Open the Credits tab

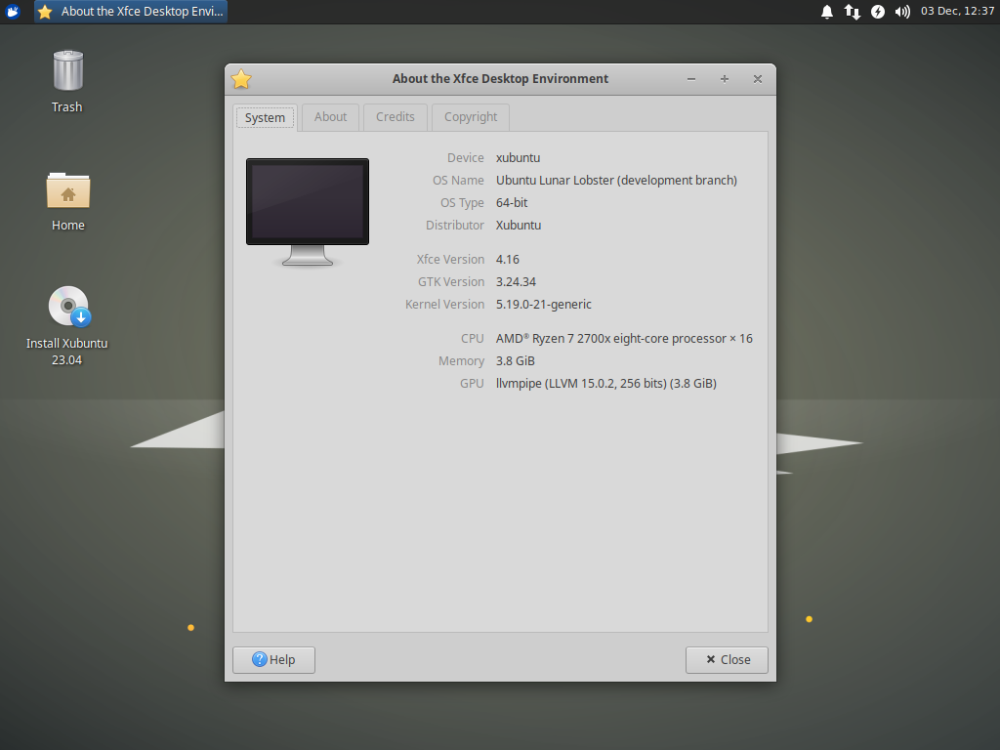[395, 116]
